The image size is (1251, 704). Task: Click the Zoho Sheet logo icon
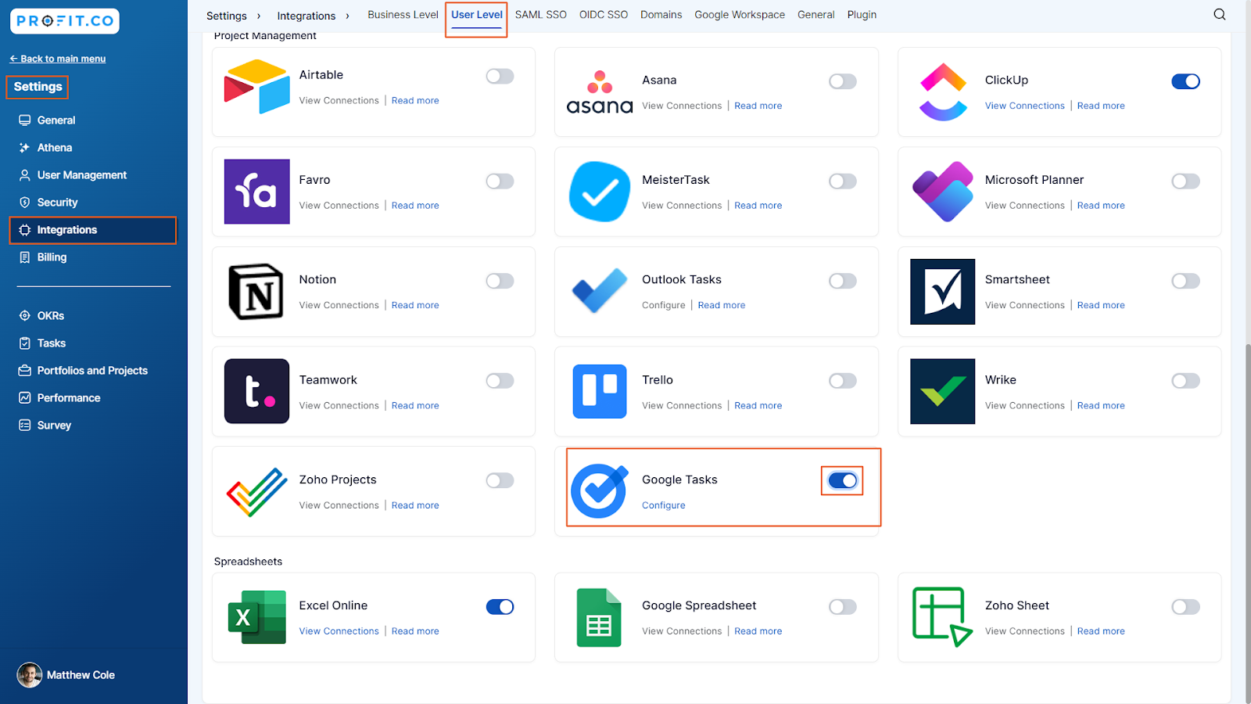[942, 617]
